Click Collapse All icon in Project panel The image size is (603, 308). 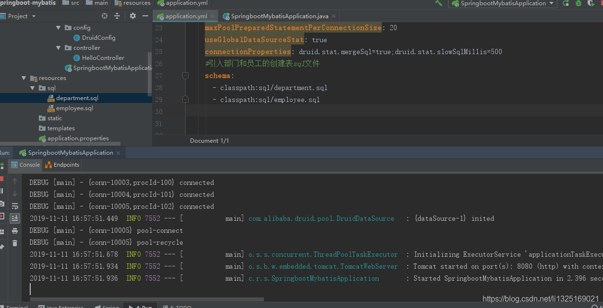pyautogui.click(x=117, y=16)
